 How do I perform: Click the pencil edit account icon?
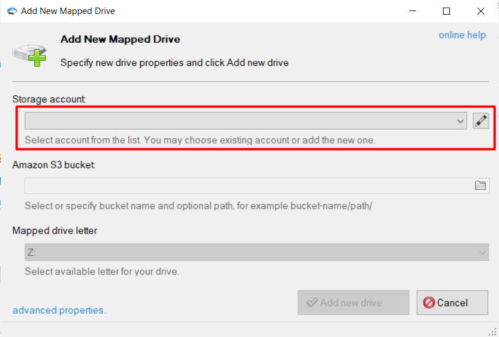[480, 121]
